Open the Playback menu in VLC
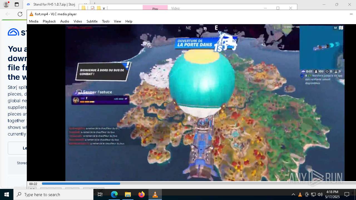Viewport: 356px width, 200px height. pos(49,21)
